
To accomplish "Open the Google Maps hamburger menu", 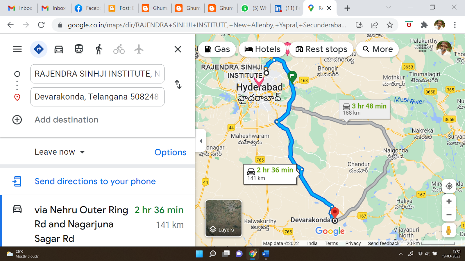I will point(17,49).
